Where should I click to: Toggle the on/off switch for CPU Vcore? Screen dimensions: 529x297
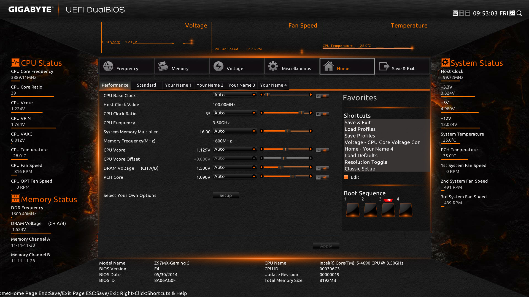[322, 150]
